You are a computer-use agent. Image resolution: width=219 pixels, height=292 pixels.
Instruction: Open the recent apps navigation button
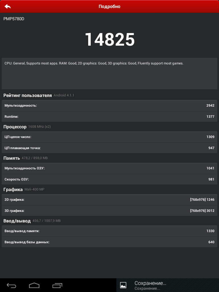click(x=57, y=285)
